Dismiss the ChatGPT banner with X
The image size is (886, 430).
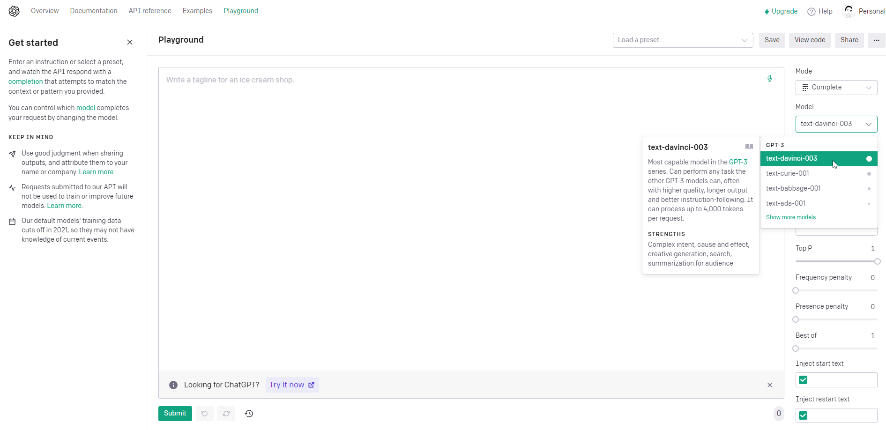click(770, 385)
